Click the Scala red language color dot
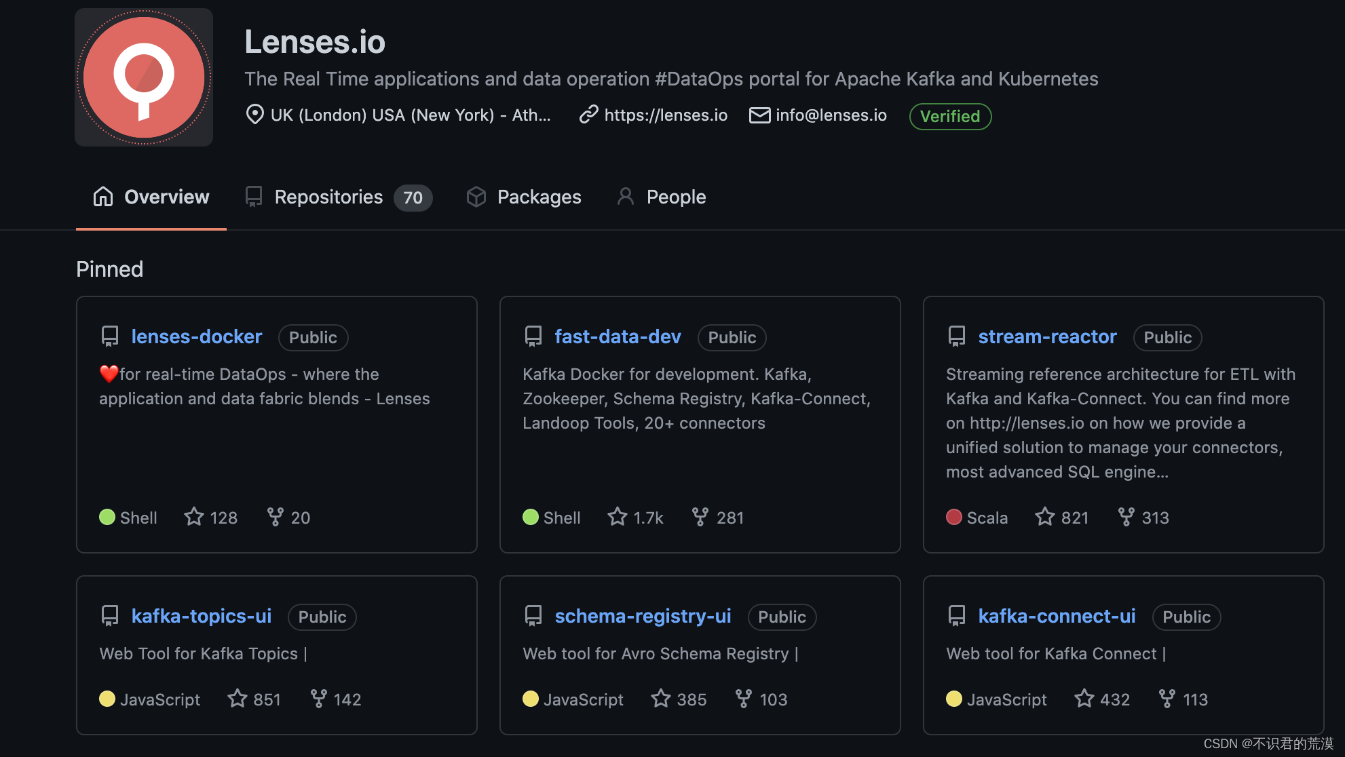This screenshot has height=757, width=1345. click(x=953, y=517)
